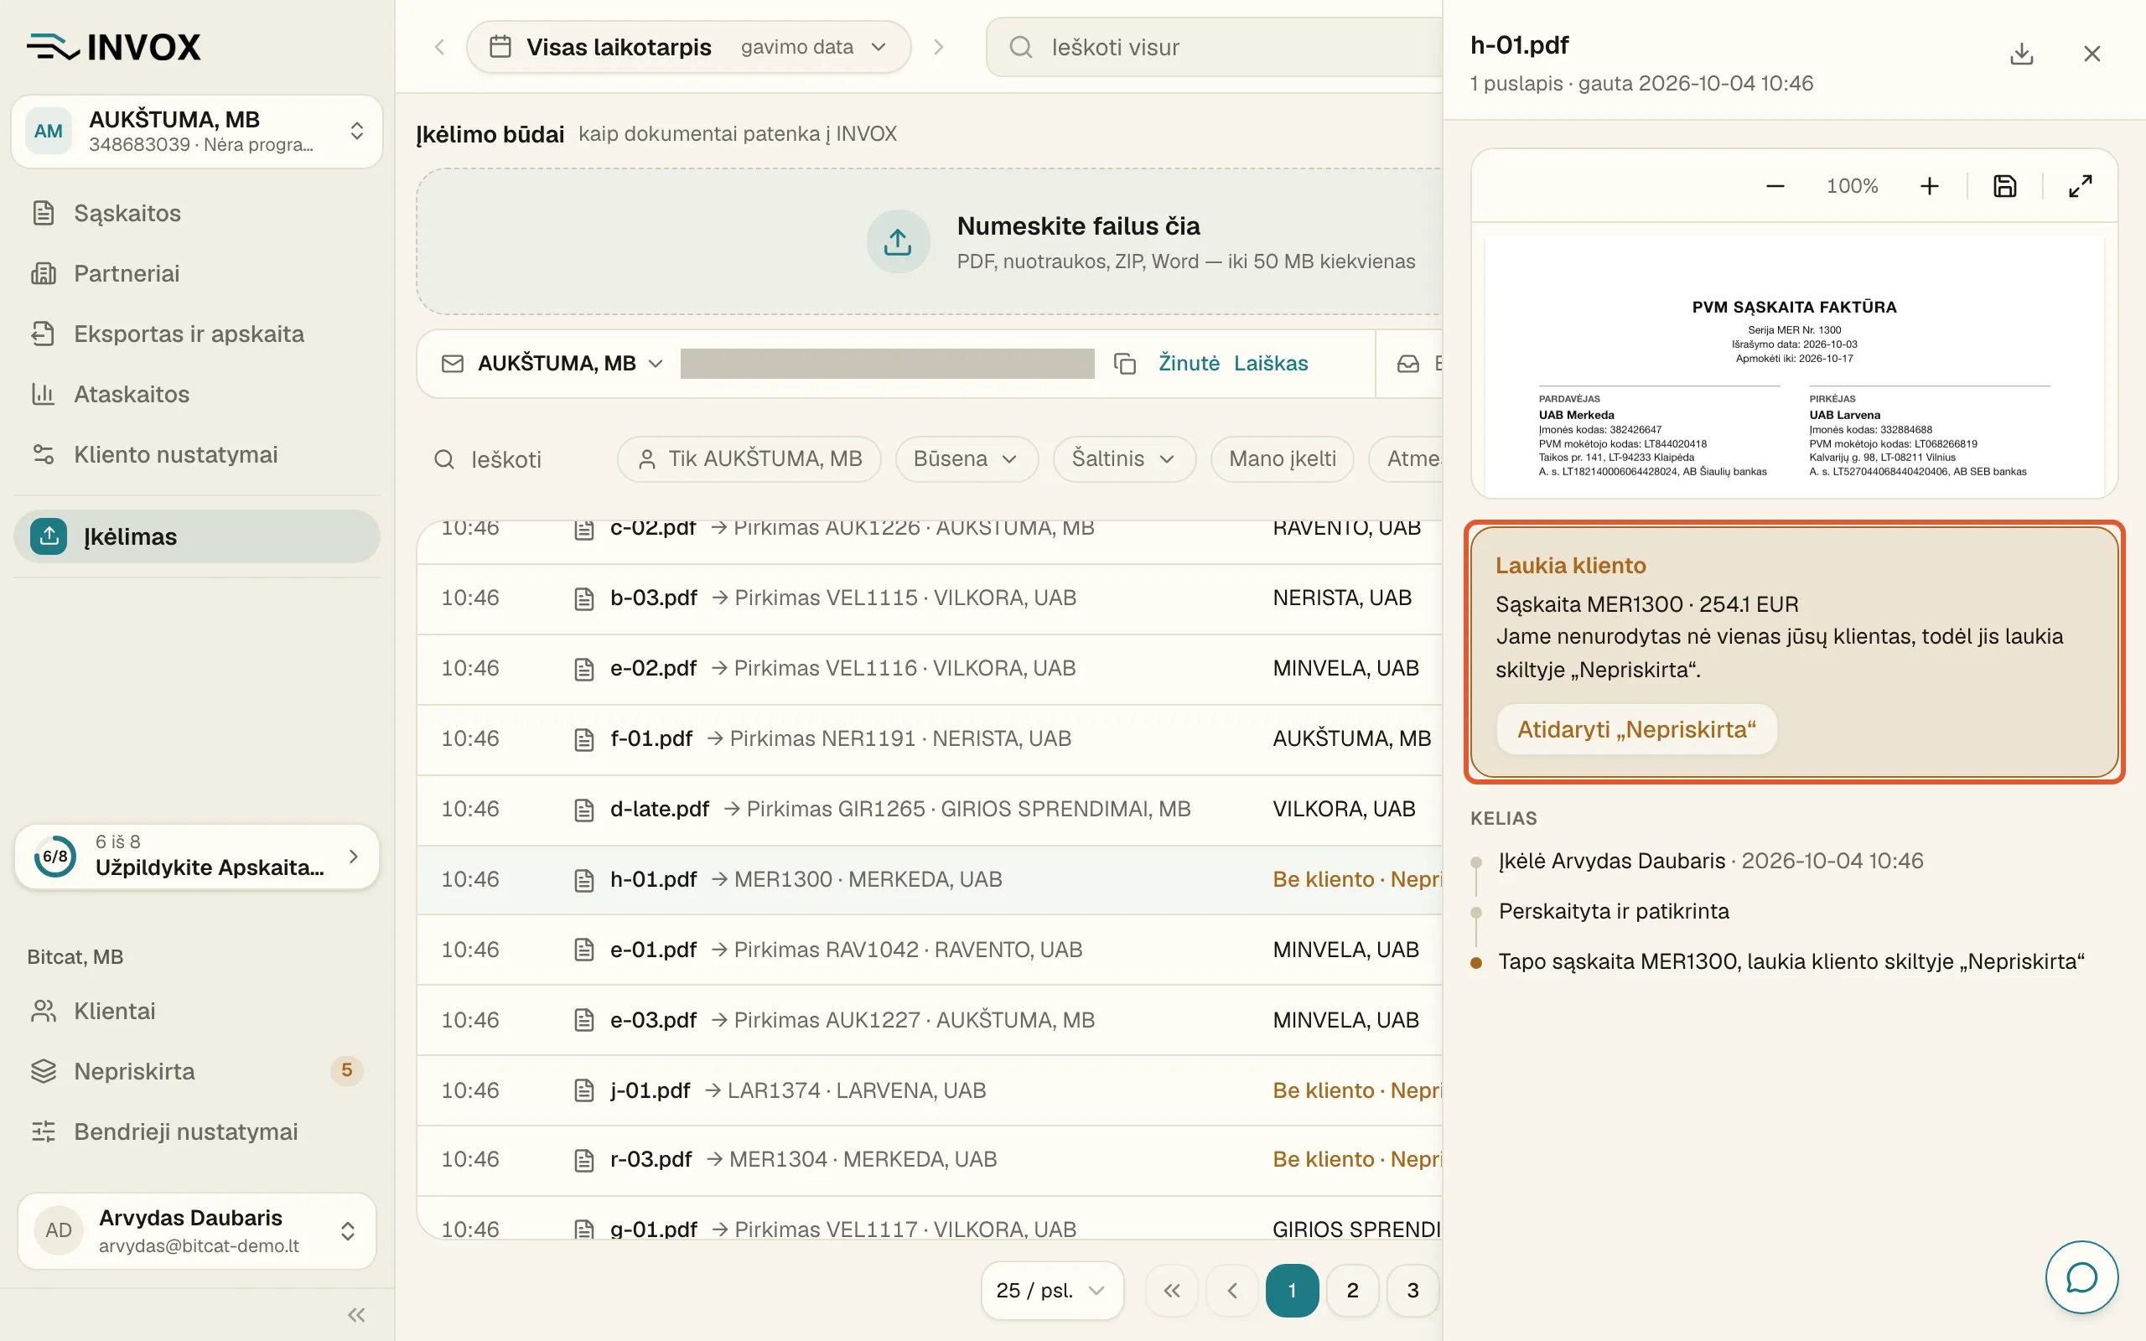Click Atidaryti „Nepriskirta“ button
2146x1341 pixels.
point(1636,729)
